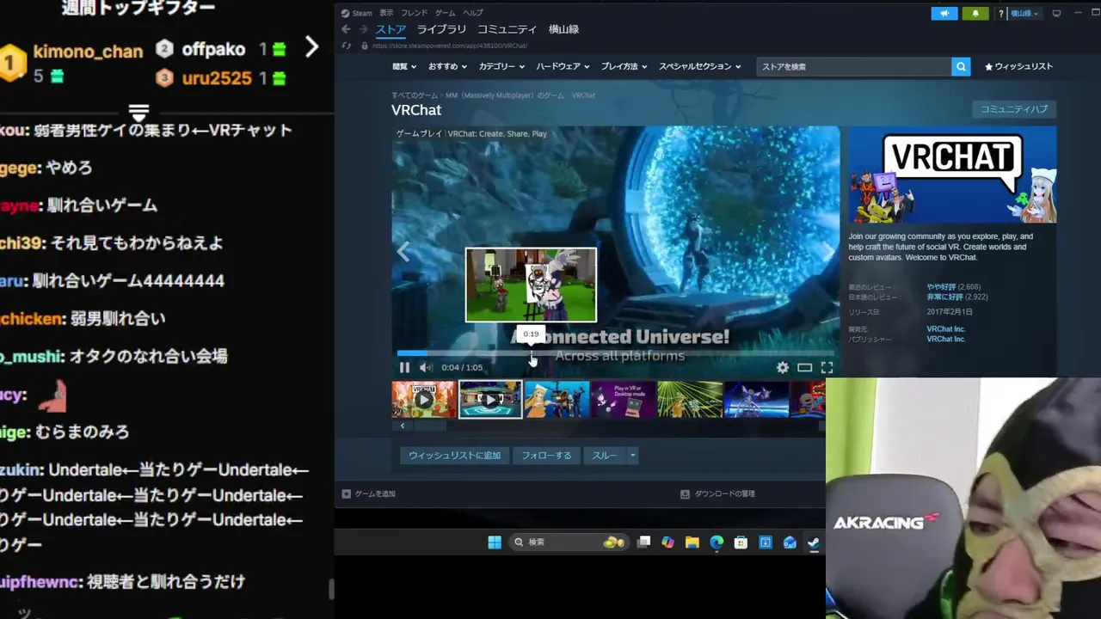Click the thumbnail strip scroll-left arrow
The image size is (1101, 619).
coord(403,426)
